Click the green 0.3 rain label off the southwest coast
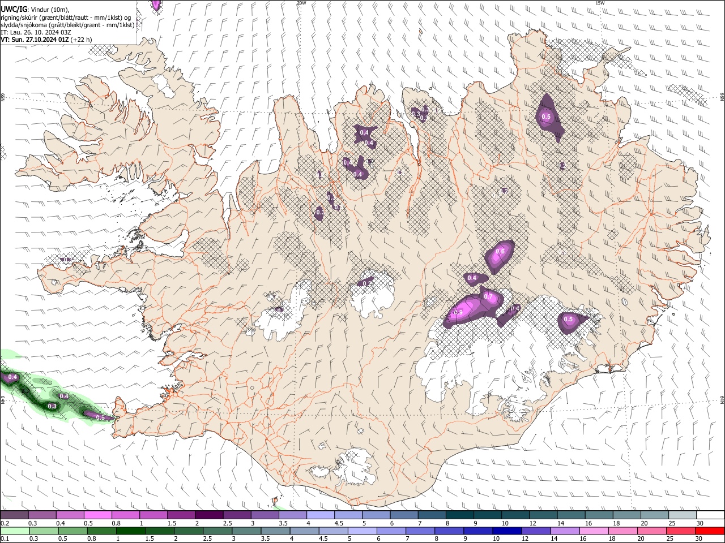This screenshot has height=543, width=725. 52,406
